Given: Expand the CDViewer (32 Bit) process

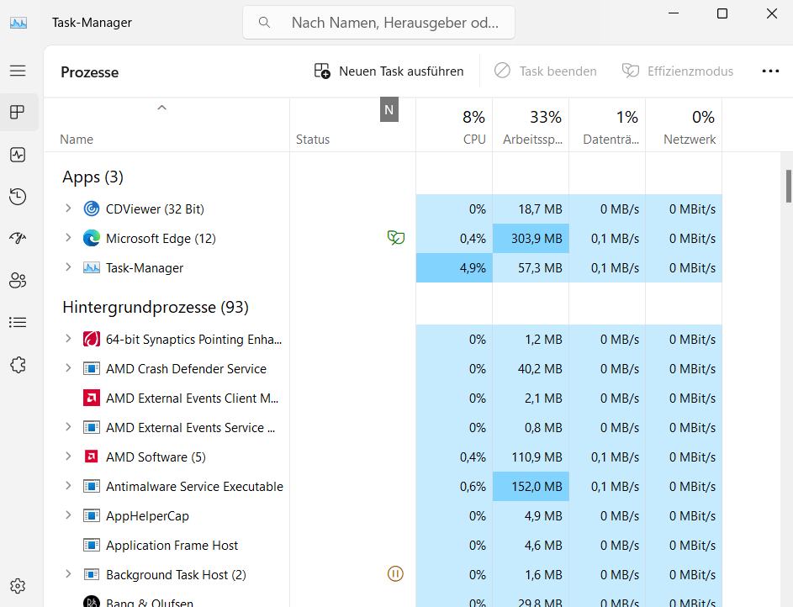Looking at the screenshot, I should (x=68, y=209).
